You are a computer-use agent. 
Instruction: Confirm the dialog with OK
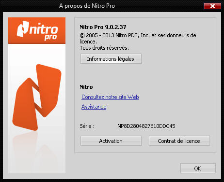(198, 168)
